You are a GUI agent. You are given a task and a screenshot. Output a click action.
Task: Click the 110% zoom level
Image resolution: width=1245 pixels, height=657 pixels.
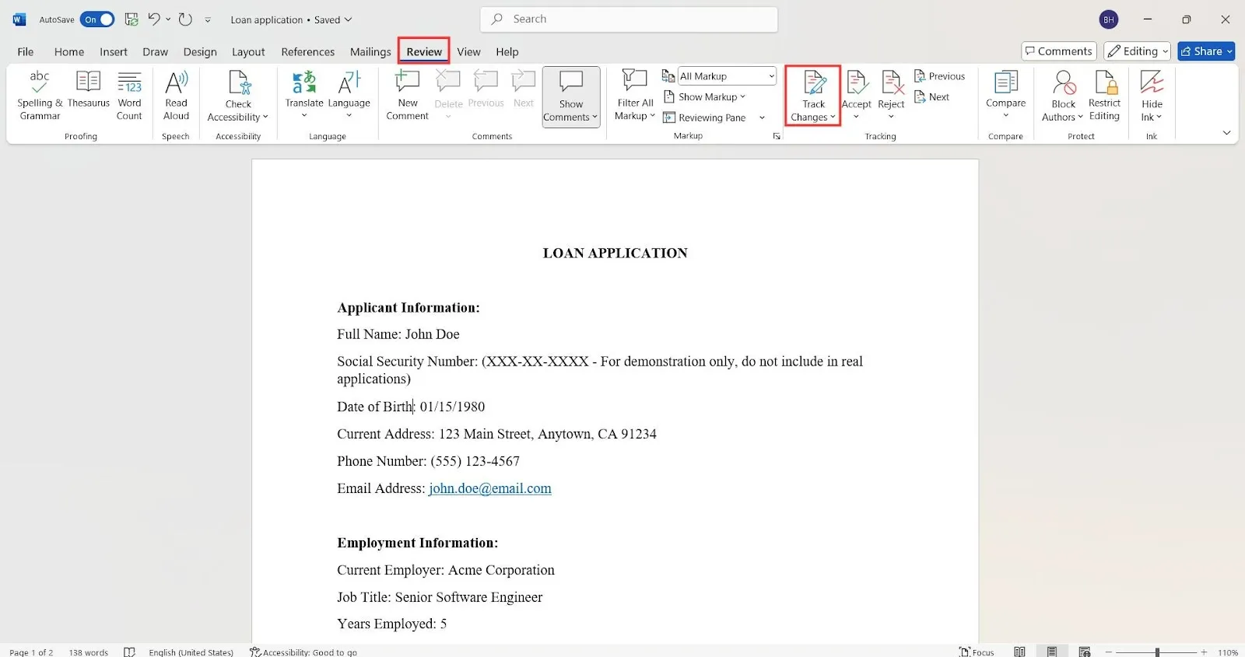coord(1228,652)
